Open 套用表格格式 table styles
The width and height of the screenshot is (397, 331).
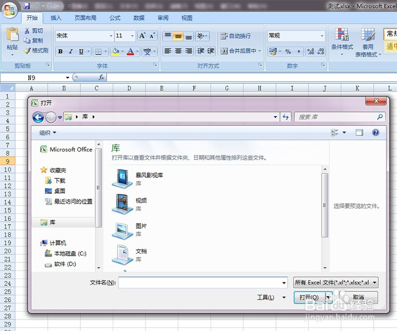[x=368, y=43]
